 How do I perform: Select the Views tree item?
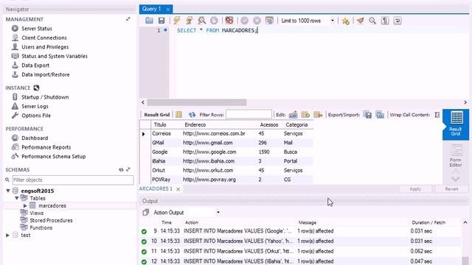36,213
